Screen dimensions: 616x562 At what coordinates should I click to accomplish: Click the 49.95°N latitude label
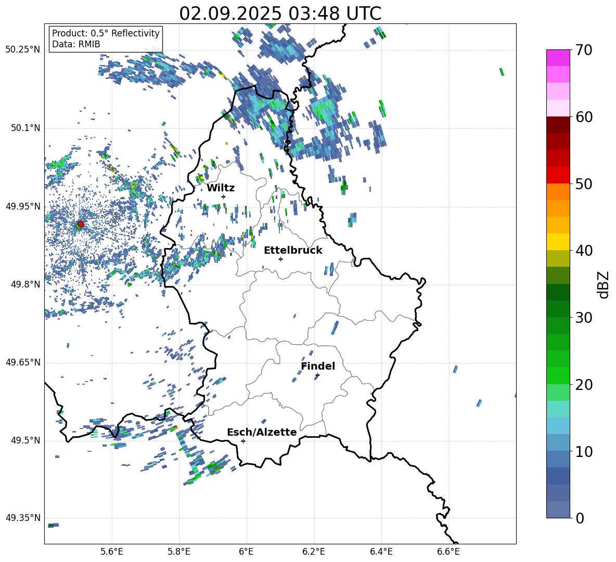point(23,206)
